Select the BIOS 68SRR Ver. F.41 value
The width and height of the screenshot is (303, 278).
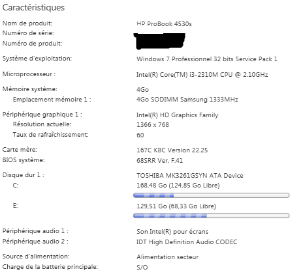[159, 161]
